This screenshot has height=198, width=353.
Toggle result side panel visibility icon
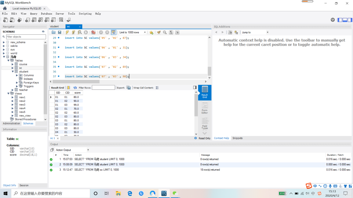click(195, 87)
